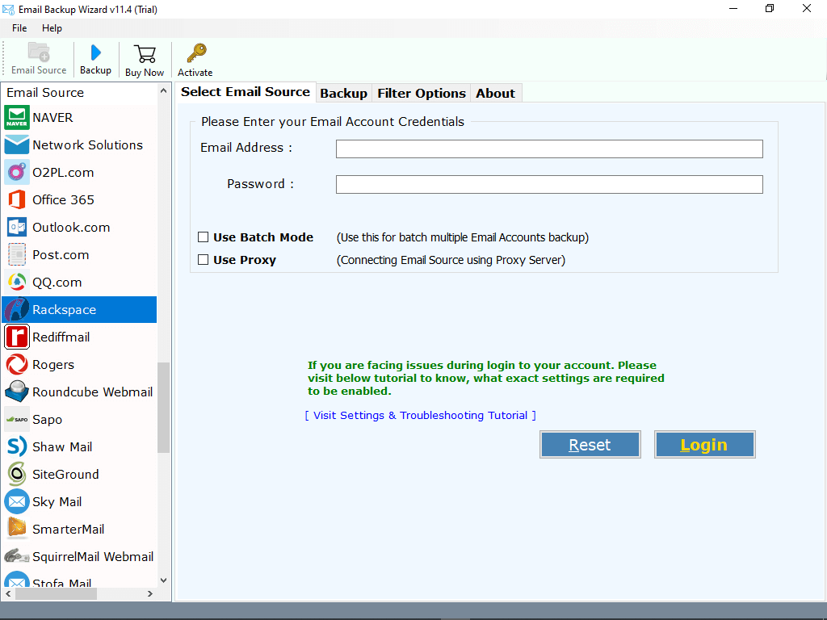Select the Office 365 logo icon
Viewport: 827px width, 620px height.
pyautogui.click(x=17, y=200)
